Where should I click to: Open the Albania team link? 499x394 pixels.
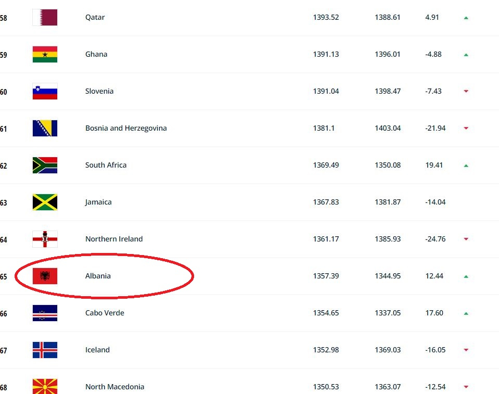(x=98, y=276)
